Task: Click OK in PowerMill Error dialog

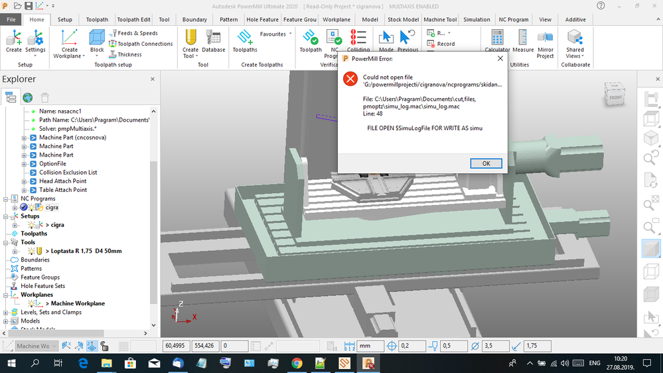Action: [486, 163]
